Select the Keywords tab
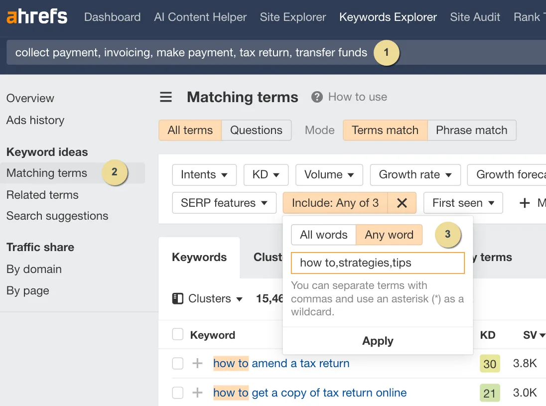The image size is (546, 406). click(x=199, y=258)
